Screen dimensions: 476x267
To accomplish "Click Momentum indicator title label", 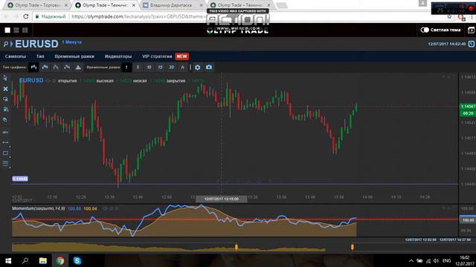I will point(39,208).
